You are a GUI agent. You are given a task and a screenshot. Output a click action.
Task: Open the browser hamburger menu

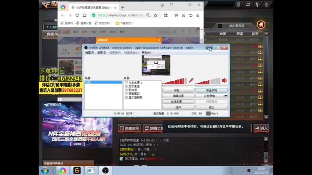coord(198,15)
